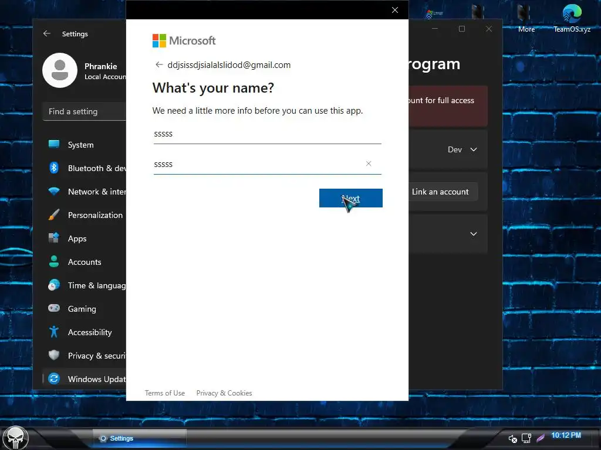The image size is (601, 450).
Task: Open the Terms of Use link
Action: 165,393
